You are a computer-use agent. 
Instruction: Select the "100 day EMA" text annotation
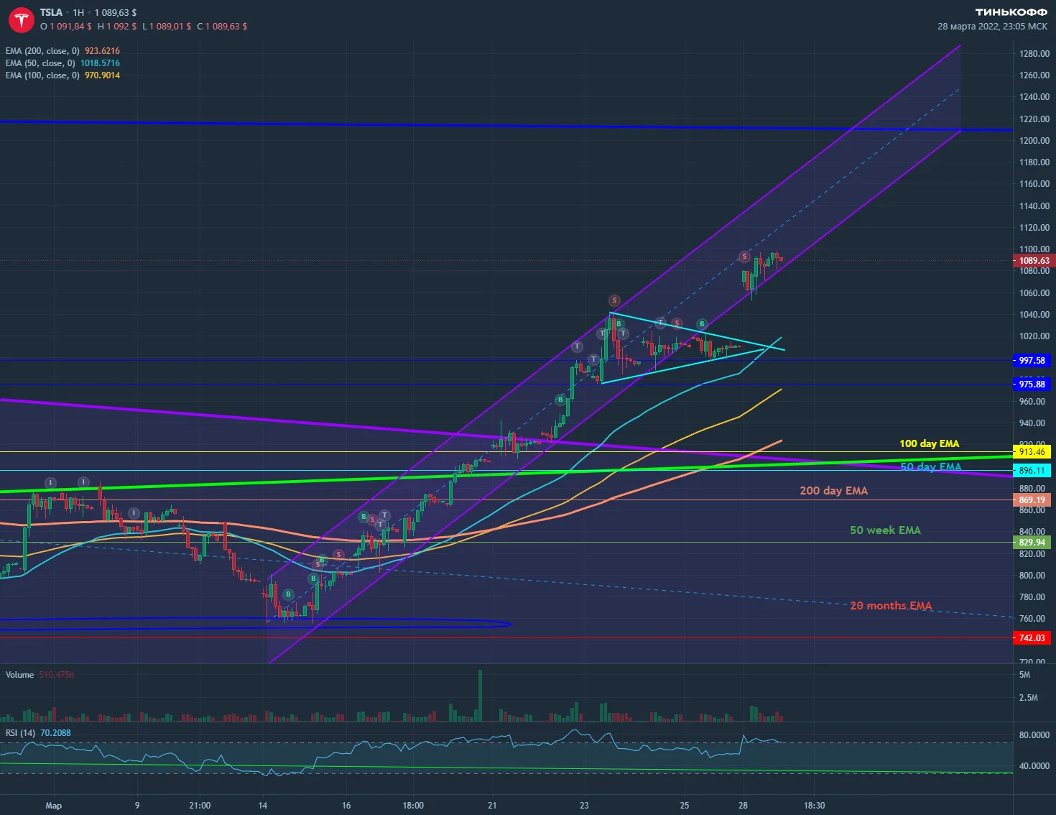click(x=930, y=443)
